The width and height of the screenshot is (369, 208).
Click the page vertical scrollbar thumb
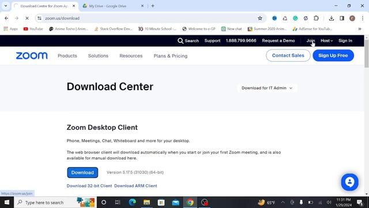click(367, 53)
